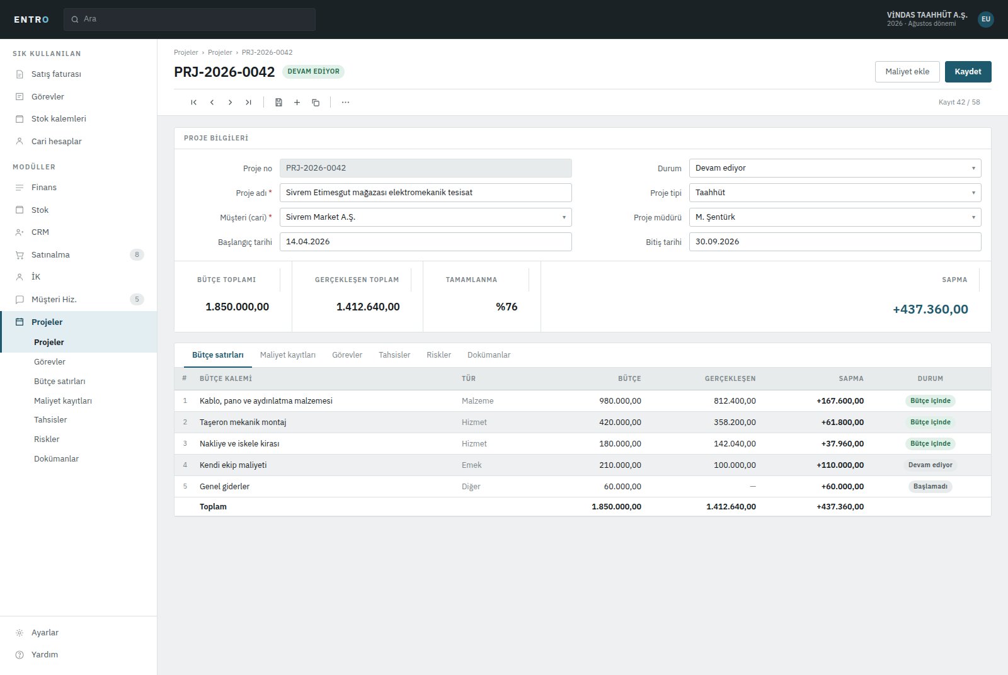Open Satış faturası shortcut

pos(78,74)
